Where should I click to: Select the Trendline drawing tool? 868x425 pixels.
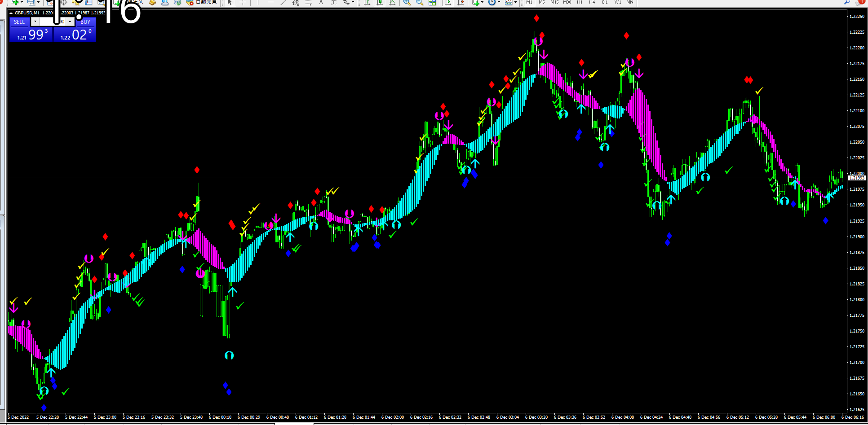click(283, 2)
